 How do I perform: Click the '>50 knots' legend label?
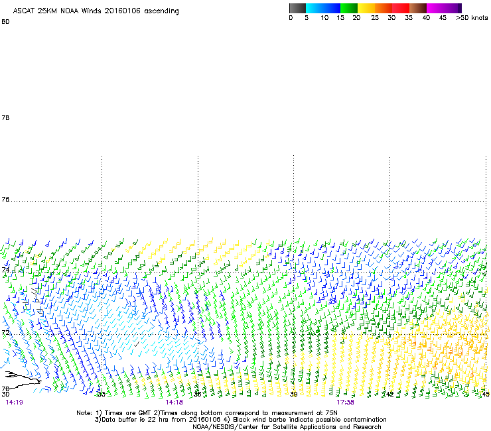click(x=472, y=18)
